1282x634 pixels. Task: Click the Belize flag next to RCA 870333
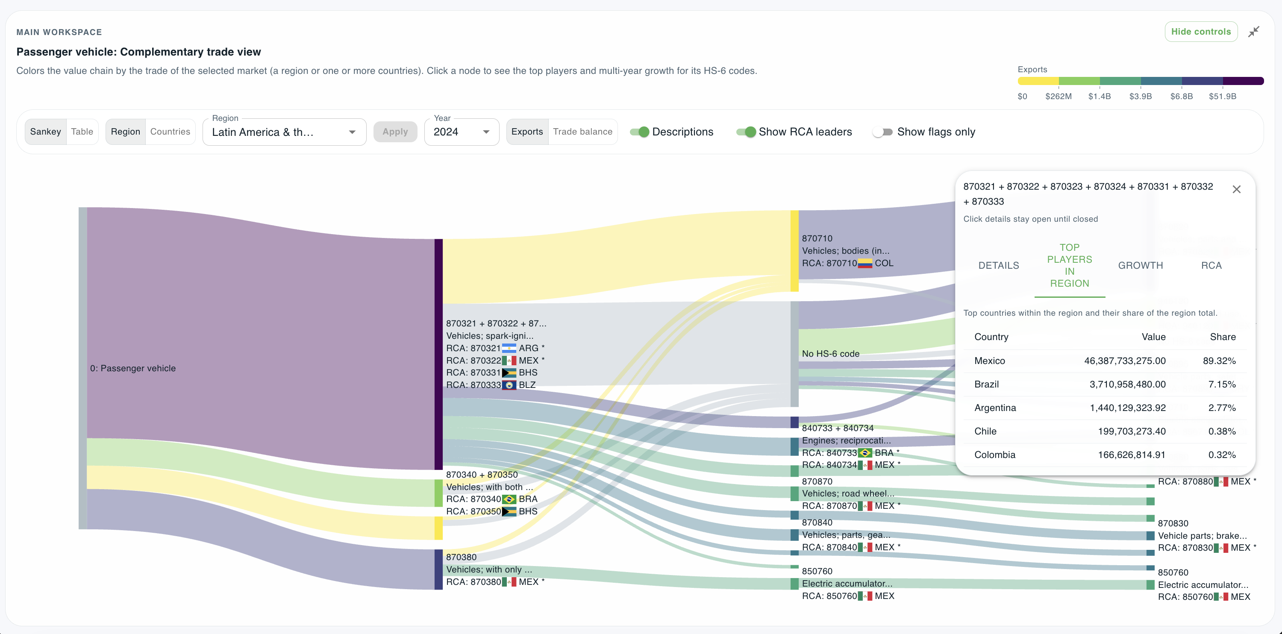click(x=509, y=385)
